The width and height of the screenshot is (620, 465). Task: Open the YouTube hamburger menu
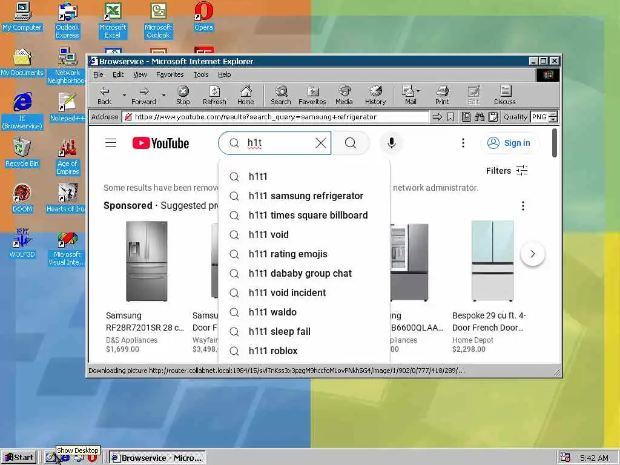pyautogui.click(x=111, y=143)
